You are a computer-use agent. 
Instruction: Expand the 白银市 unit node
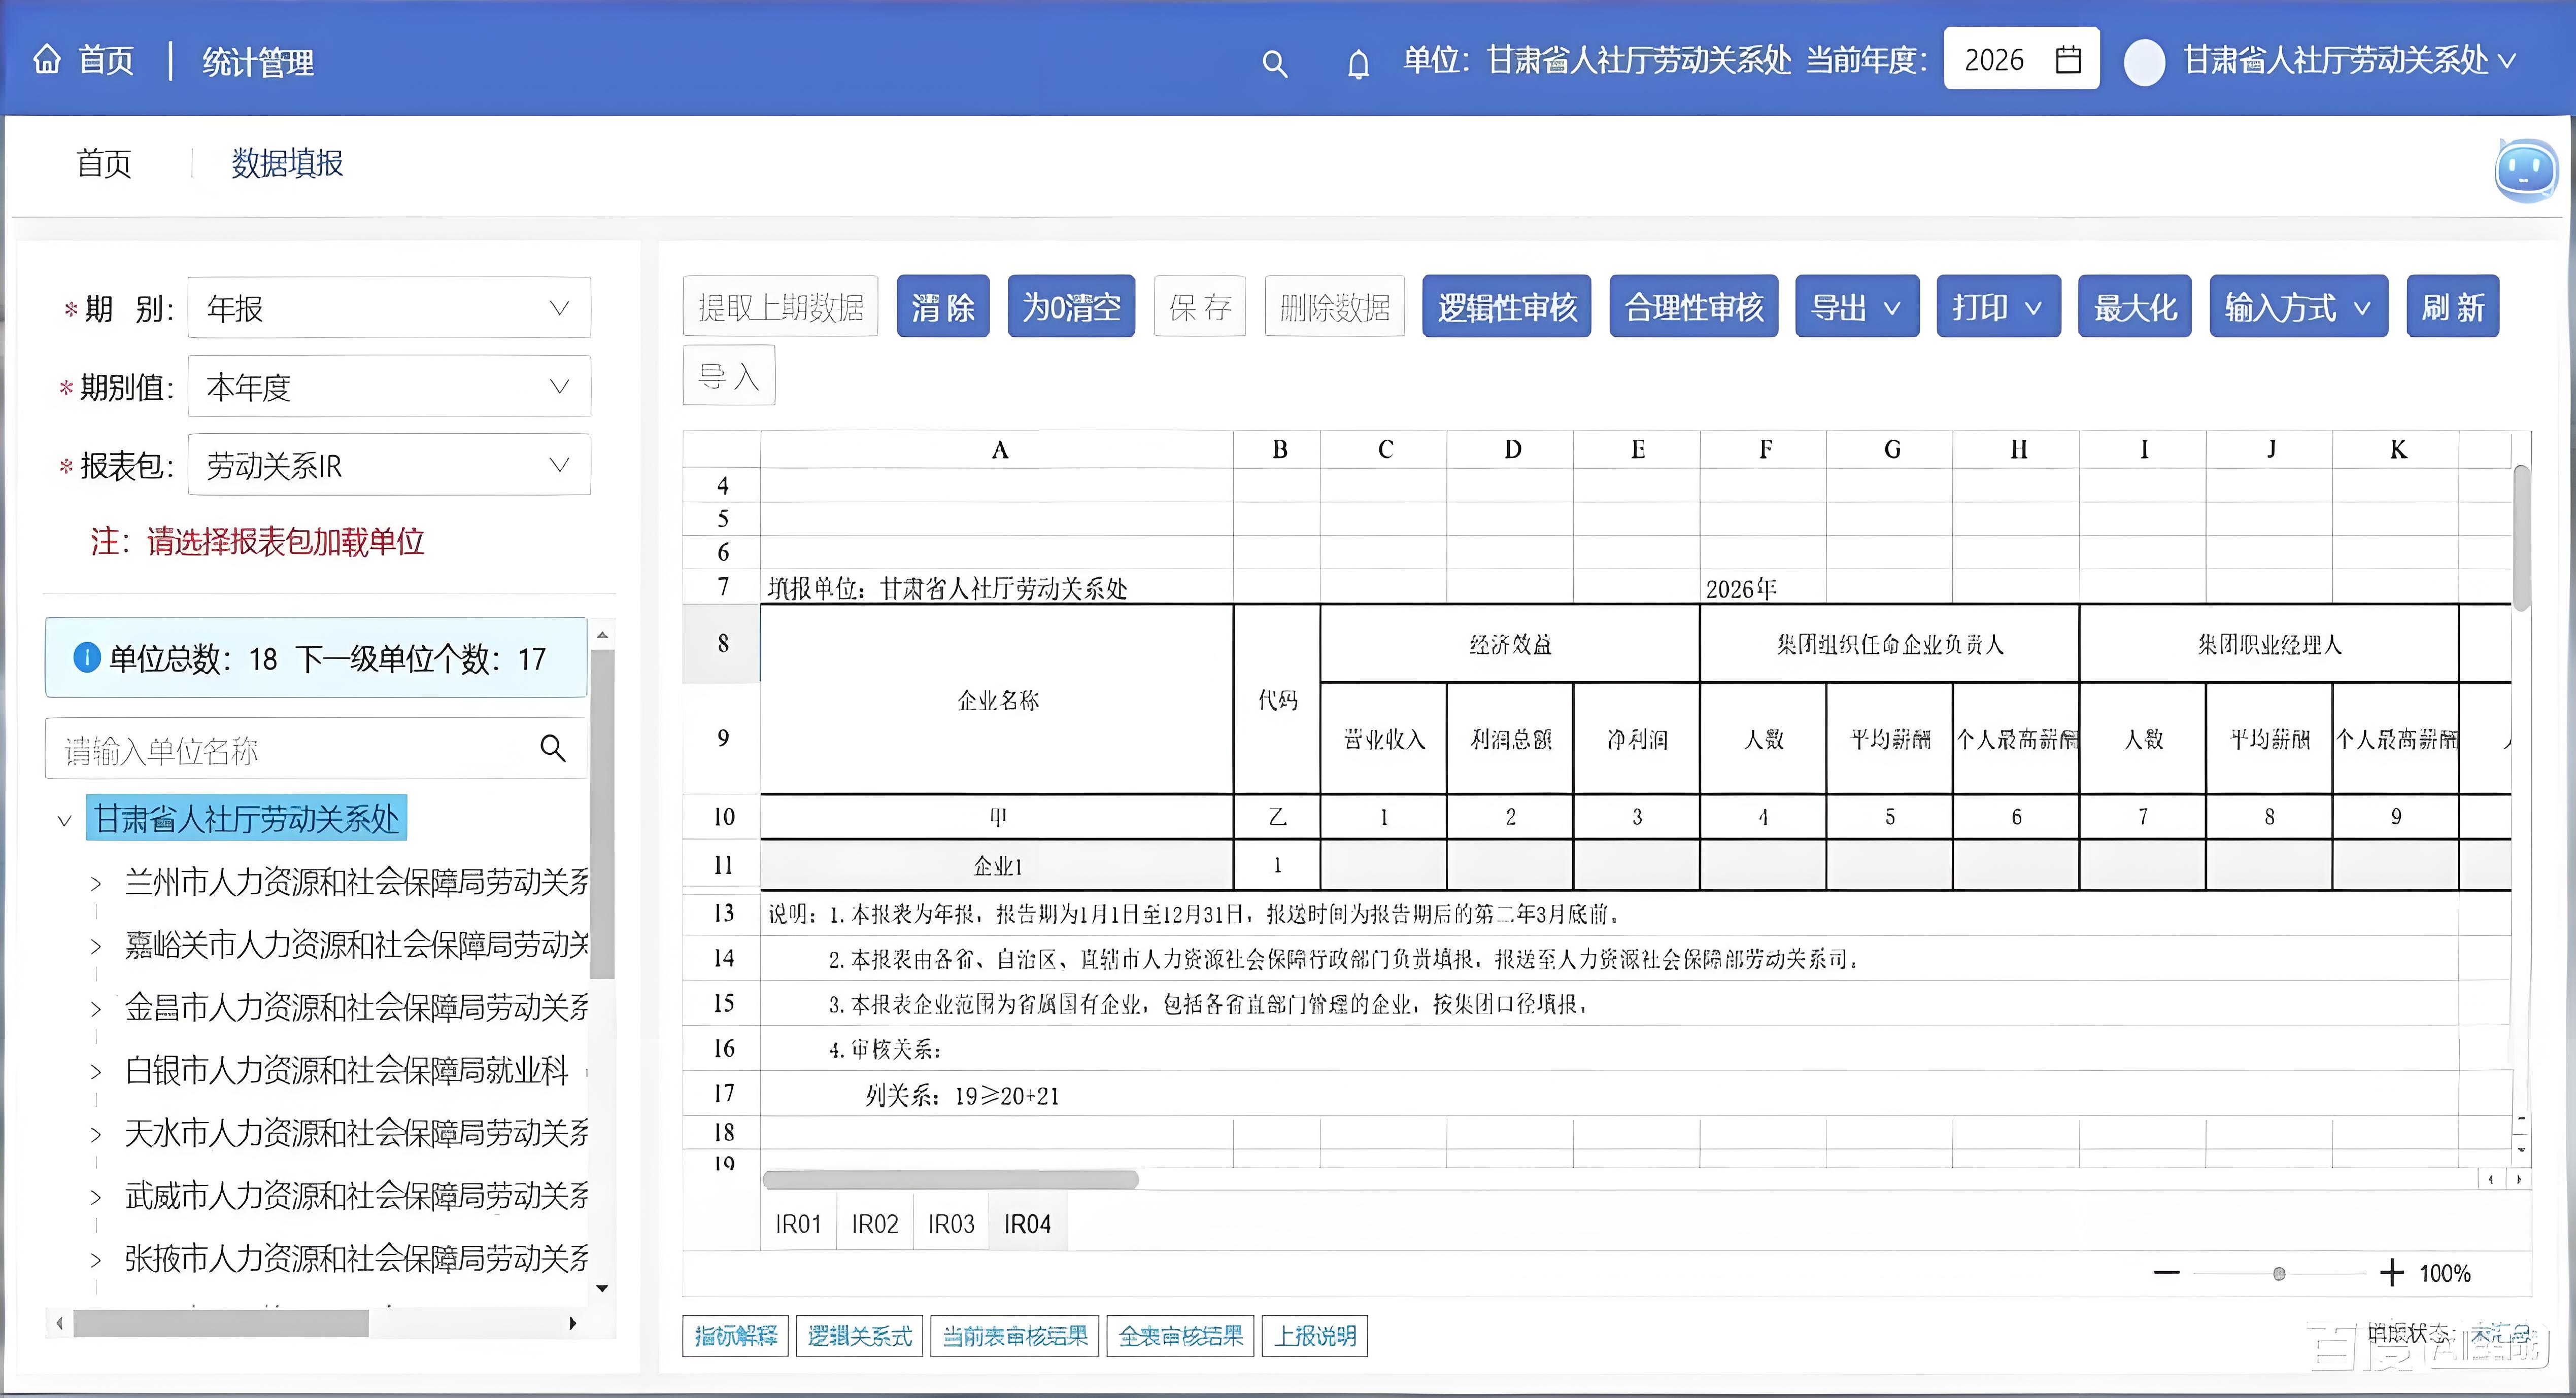point(95,1071)
